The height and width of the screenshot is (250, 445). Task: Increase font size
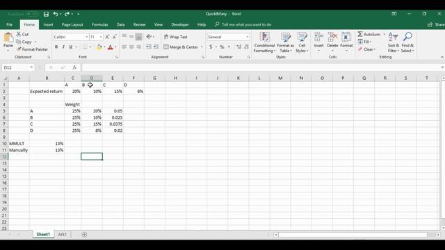tap(107, 37)
